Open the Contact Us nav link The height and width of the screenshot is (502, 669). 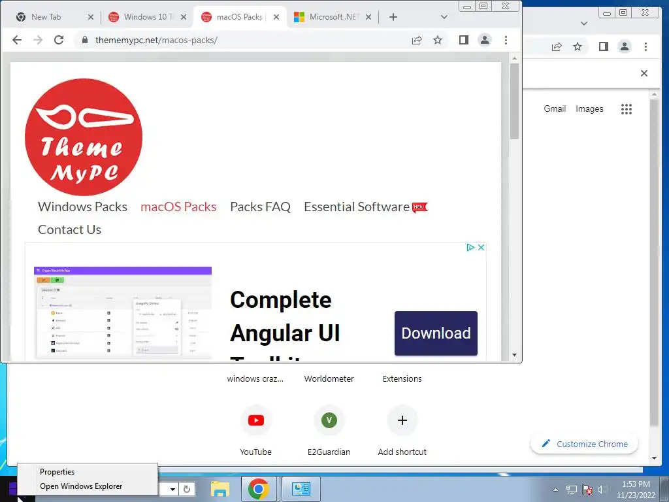69,229
